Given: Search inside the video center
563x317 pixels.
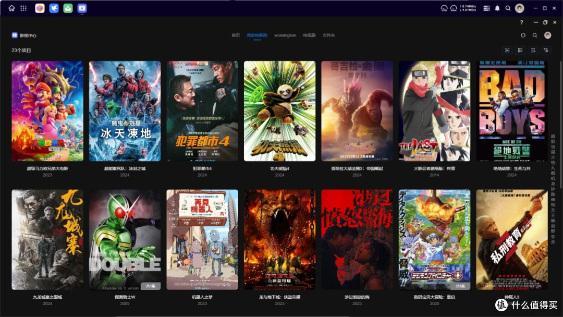Looking at the screenshot, I should [x=535, y=35].
